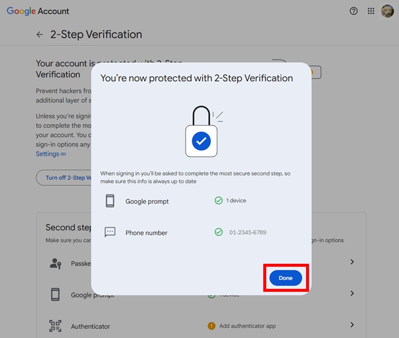This screenshot has height=338, width=399.
Task: Open the Google apps grid
Action: point(371,11)
